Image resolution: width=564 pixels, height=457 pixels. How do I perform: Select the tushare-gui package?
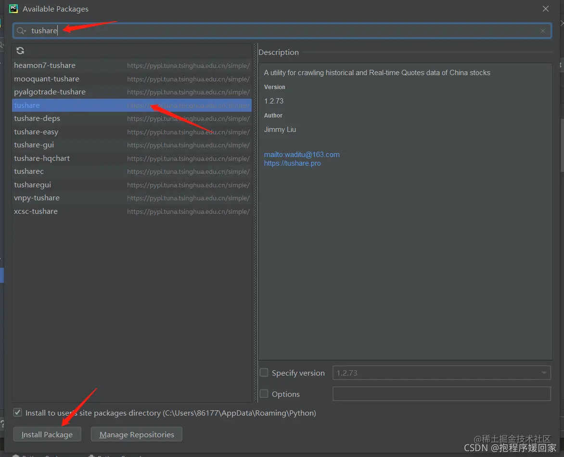coord(132,145)
